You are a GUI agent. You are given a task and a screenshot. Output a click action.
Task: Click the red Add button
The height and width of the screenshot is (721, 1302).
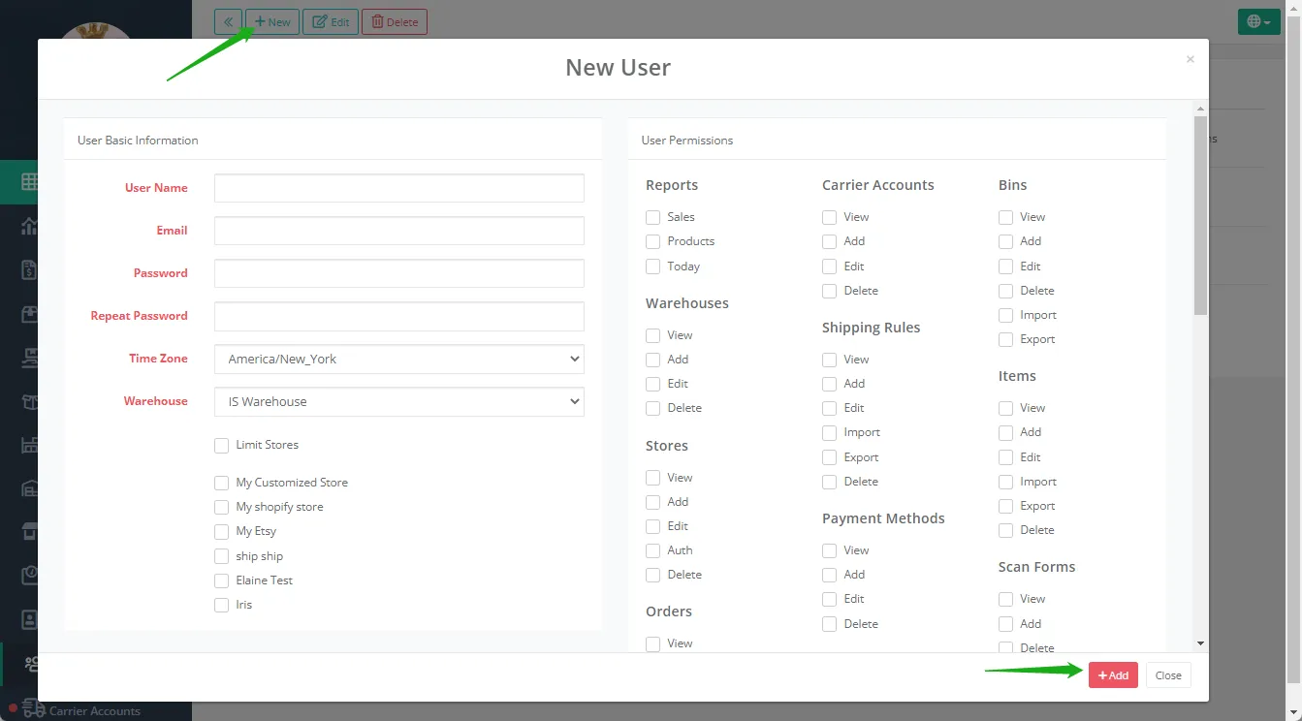pyautogui.click(x=1113, y=675)
